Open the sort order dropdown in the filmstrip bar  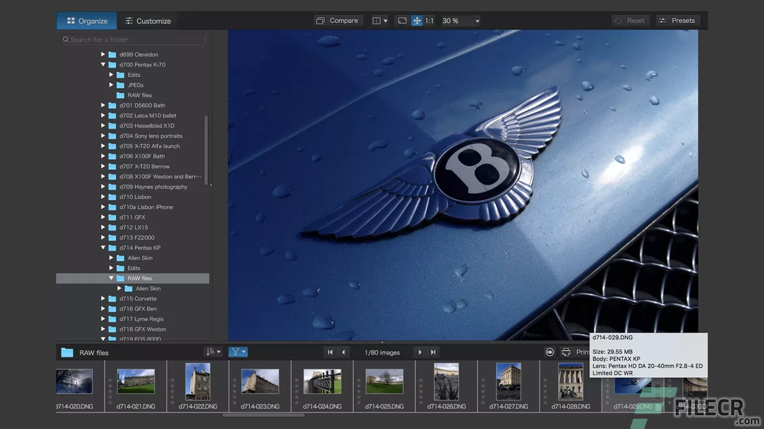[x=213, y=352]
